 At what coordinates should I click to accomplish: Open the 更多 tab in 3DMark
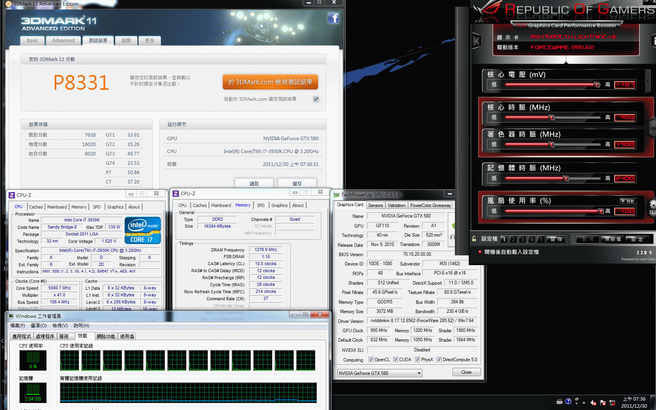[x=150, y=40]
